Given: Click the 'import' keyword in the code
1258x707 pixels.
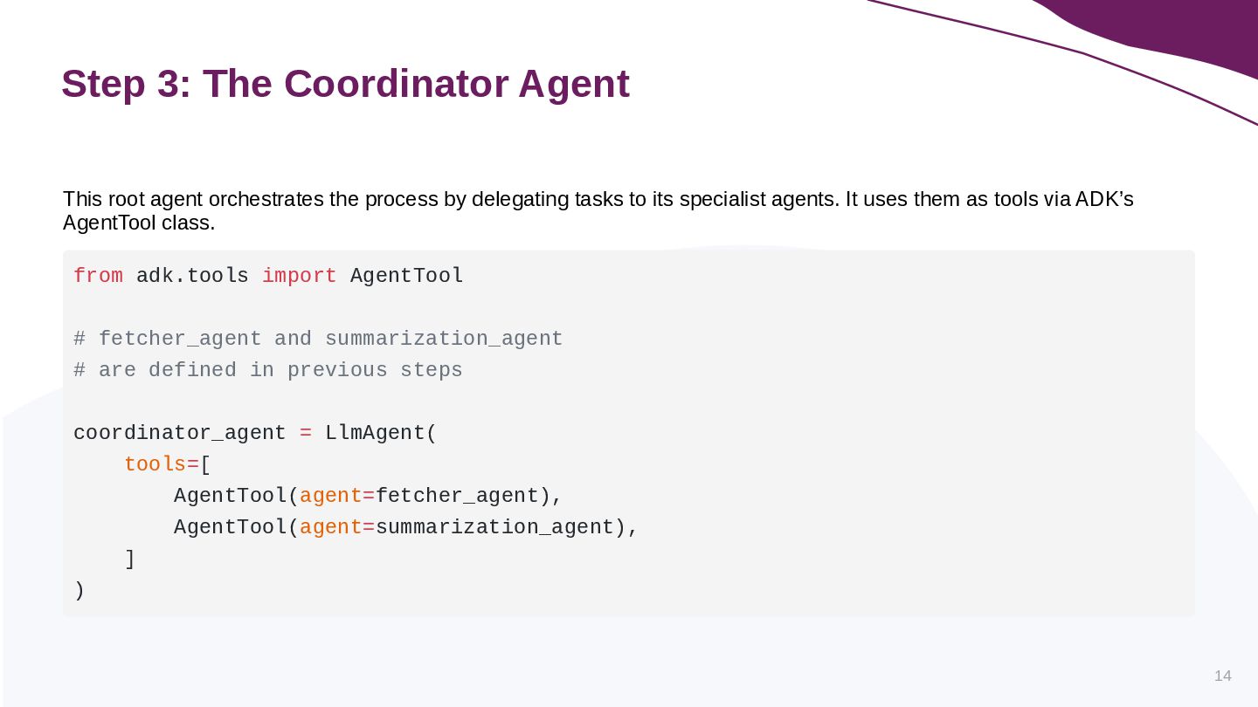Looking at the screenshot, I should click(x=300, y=276).
